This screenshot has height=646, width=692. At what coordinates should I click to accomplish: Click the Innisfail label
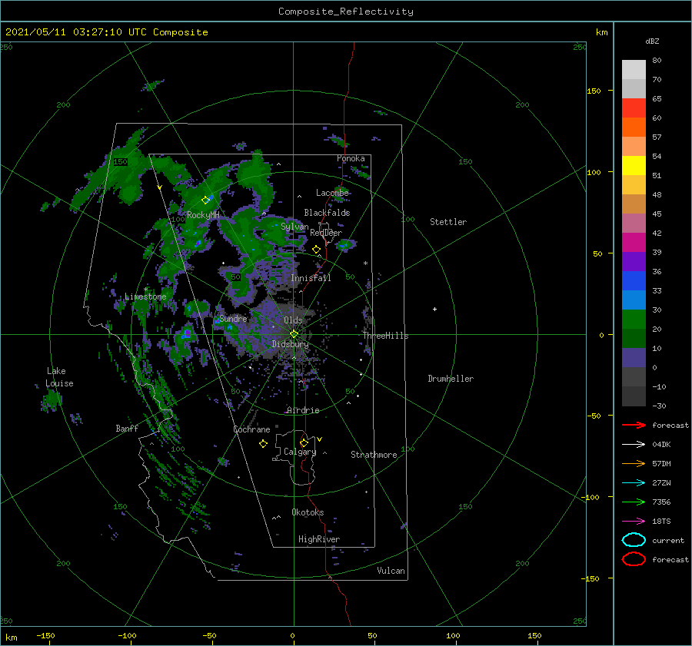click(311, 278)
